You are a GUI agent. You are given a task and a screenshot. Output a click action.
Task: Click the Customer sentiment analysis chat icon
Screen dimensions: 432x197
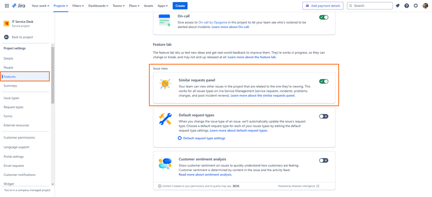[x=165, y=163]
